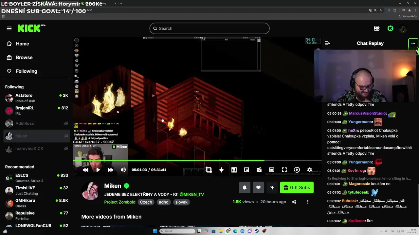The height and width of the screenshot is (235, 419).
Task: Mute the video volume
Action: (123, 170)
